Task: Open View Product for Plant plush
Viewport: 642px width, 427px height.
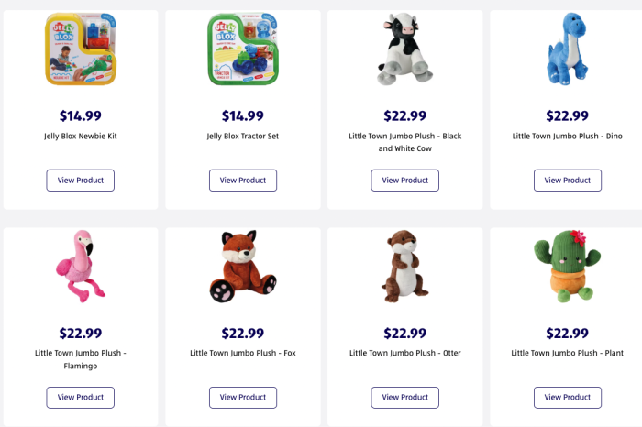Action: pos(568,398)
